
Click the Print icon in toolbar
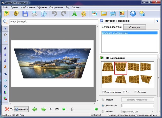tap(35, 14)
